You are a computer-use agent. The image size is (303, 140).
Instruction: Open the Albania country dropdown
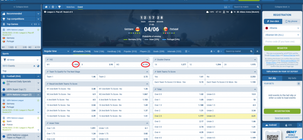click(x=282, y=28)
